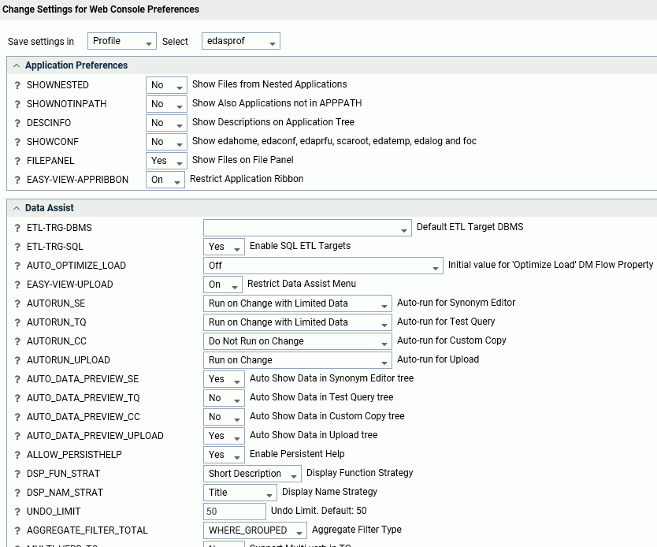
Task: Open the SHOWCONF value dropdown
Action: pyautogui.click(x=166, y=142)
